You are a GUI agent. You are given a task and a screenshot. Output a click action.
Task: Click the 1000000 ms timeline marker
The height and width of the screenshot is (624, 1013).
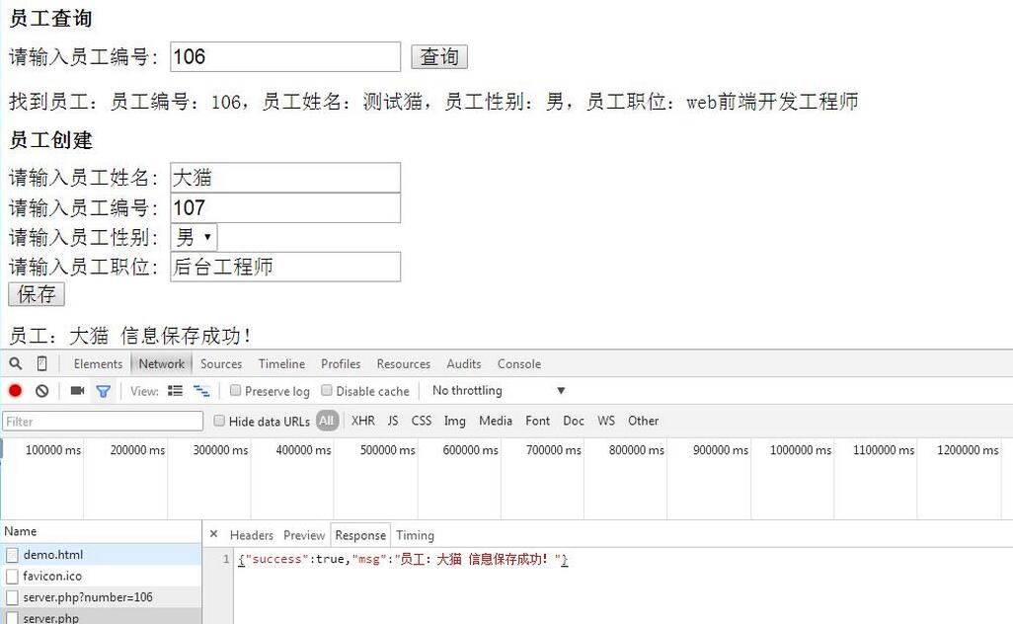click(x=801, y=449)
